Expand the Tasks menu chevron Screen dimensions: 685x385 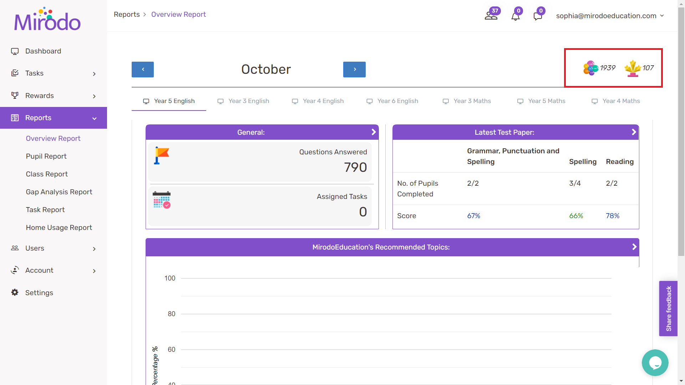[94, 74]
